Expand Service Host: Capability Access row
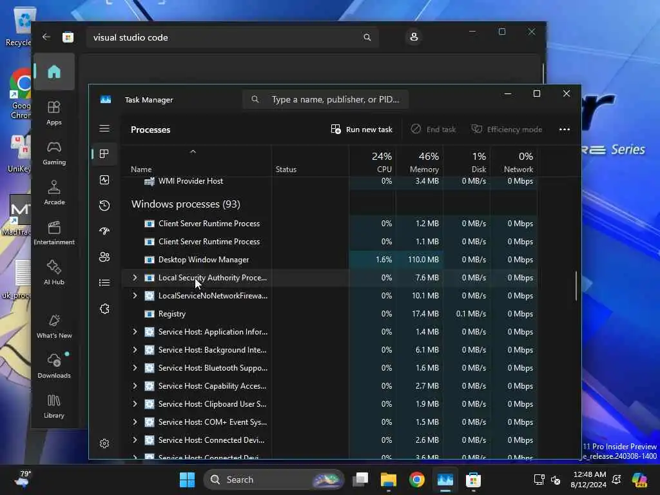 pos(135,385)
